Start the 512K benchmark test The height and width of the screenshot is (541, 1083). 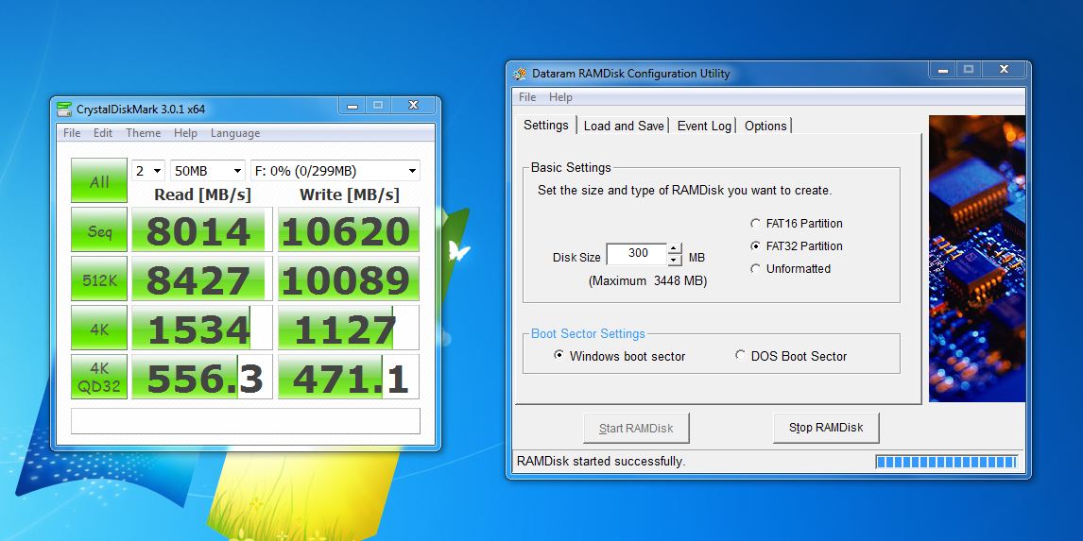[99, 279]
